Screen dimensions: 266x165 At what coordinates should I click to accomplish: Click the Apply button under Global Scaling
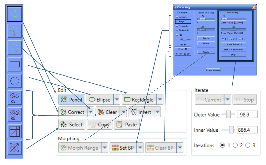tap(206, 38)
